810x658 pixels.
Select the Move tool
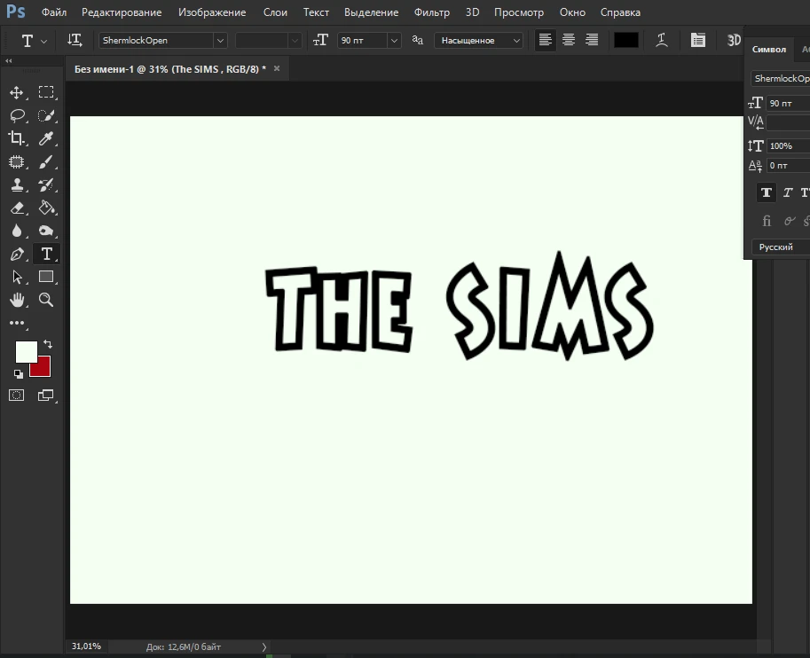[18, 91]
